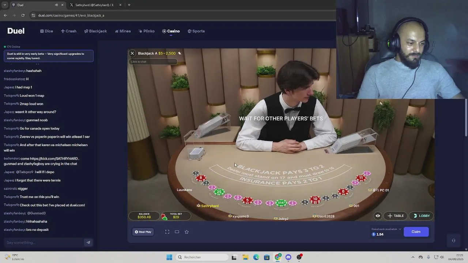The image size is (468, 263).
Task: Click the Luunkans player name
Action: point(184,190)
